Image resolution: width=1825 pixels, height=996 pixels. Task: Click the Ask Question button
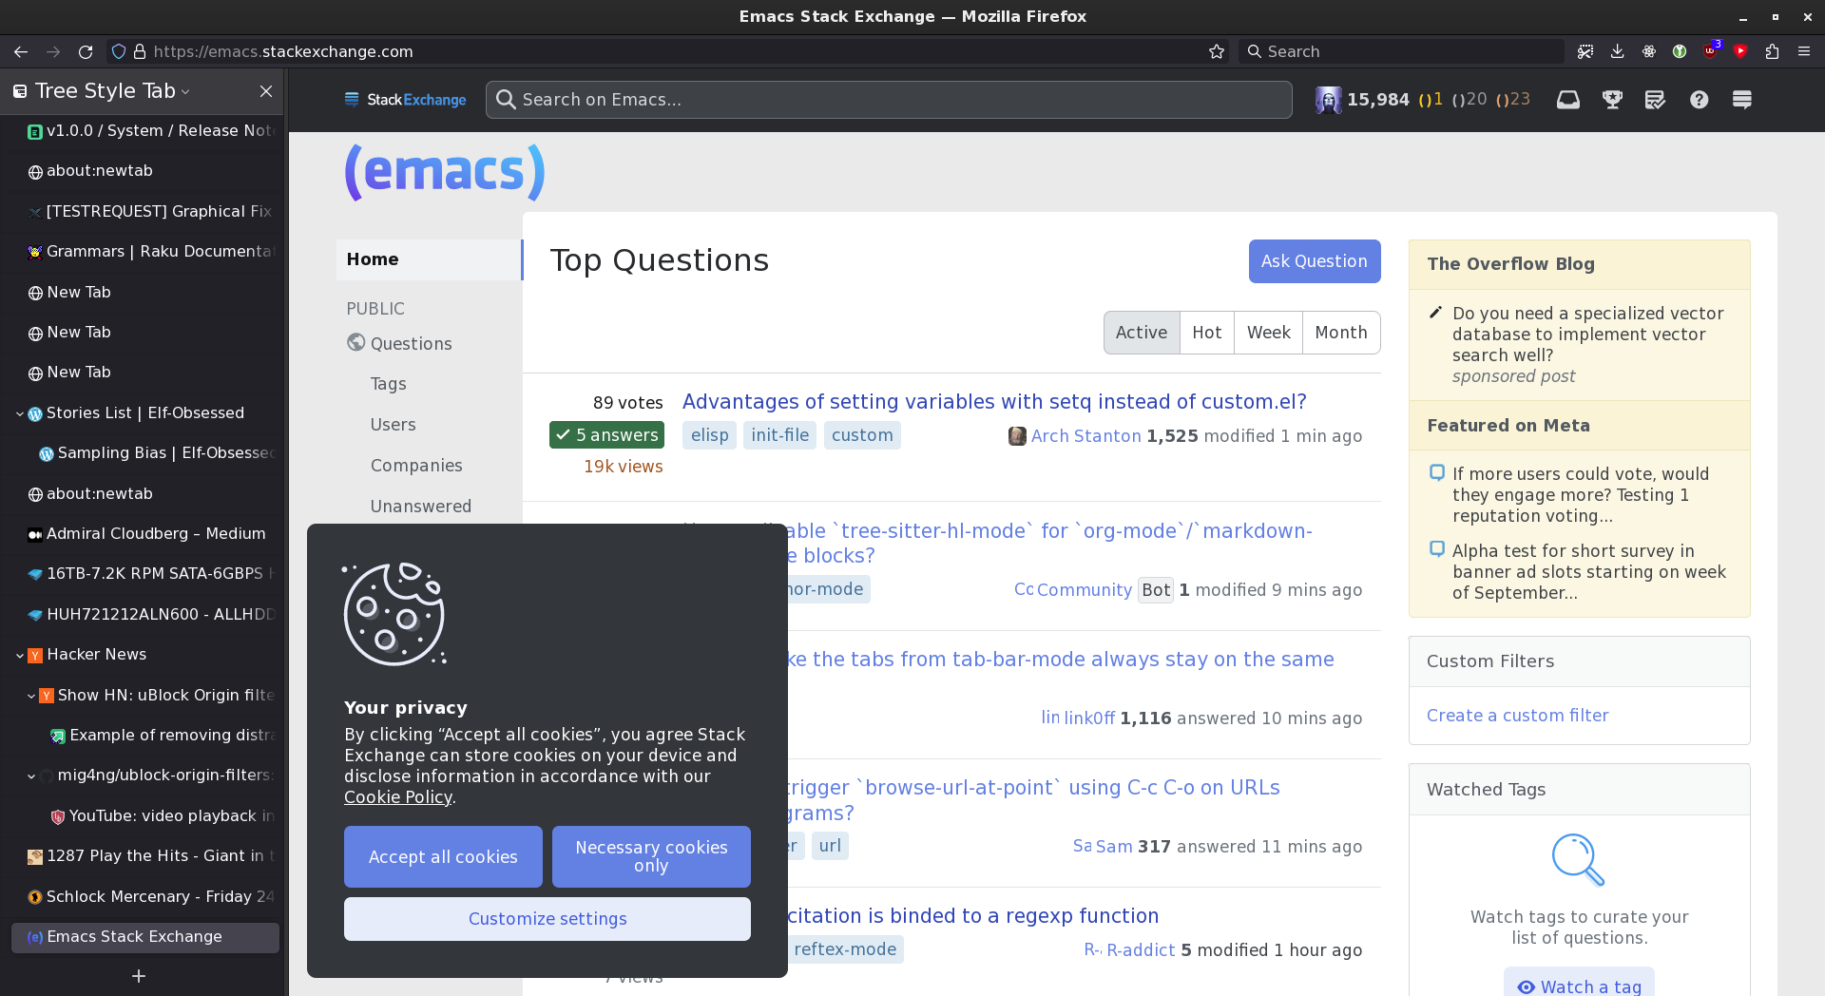click(1315, 261)
